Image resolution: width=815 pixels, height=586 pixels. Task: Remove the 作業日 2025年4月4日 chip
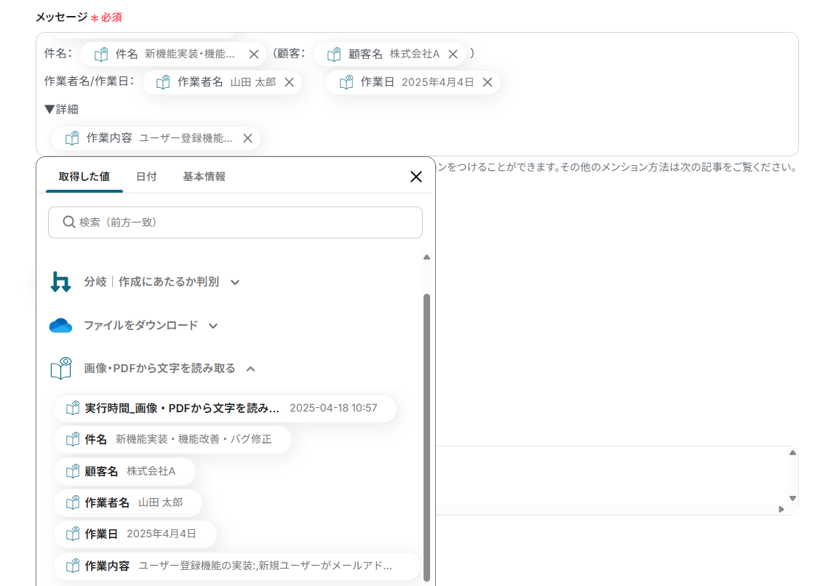tap(488, 83)
